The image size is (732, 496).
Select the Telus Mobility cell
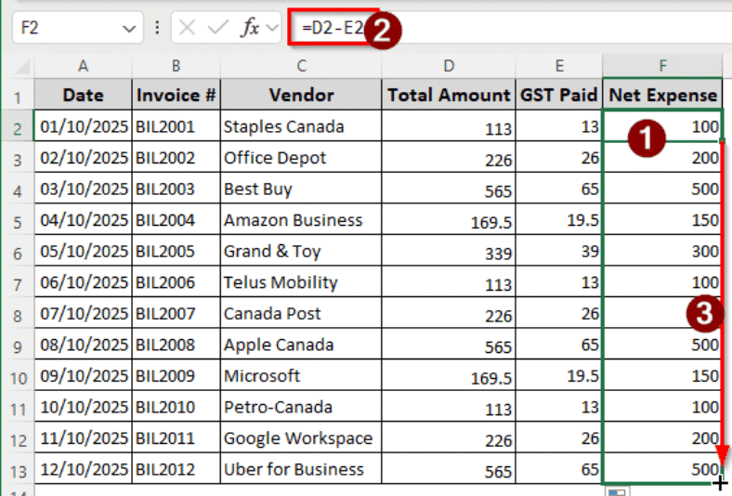[301, 282]
